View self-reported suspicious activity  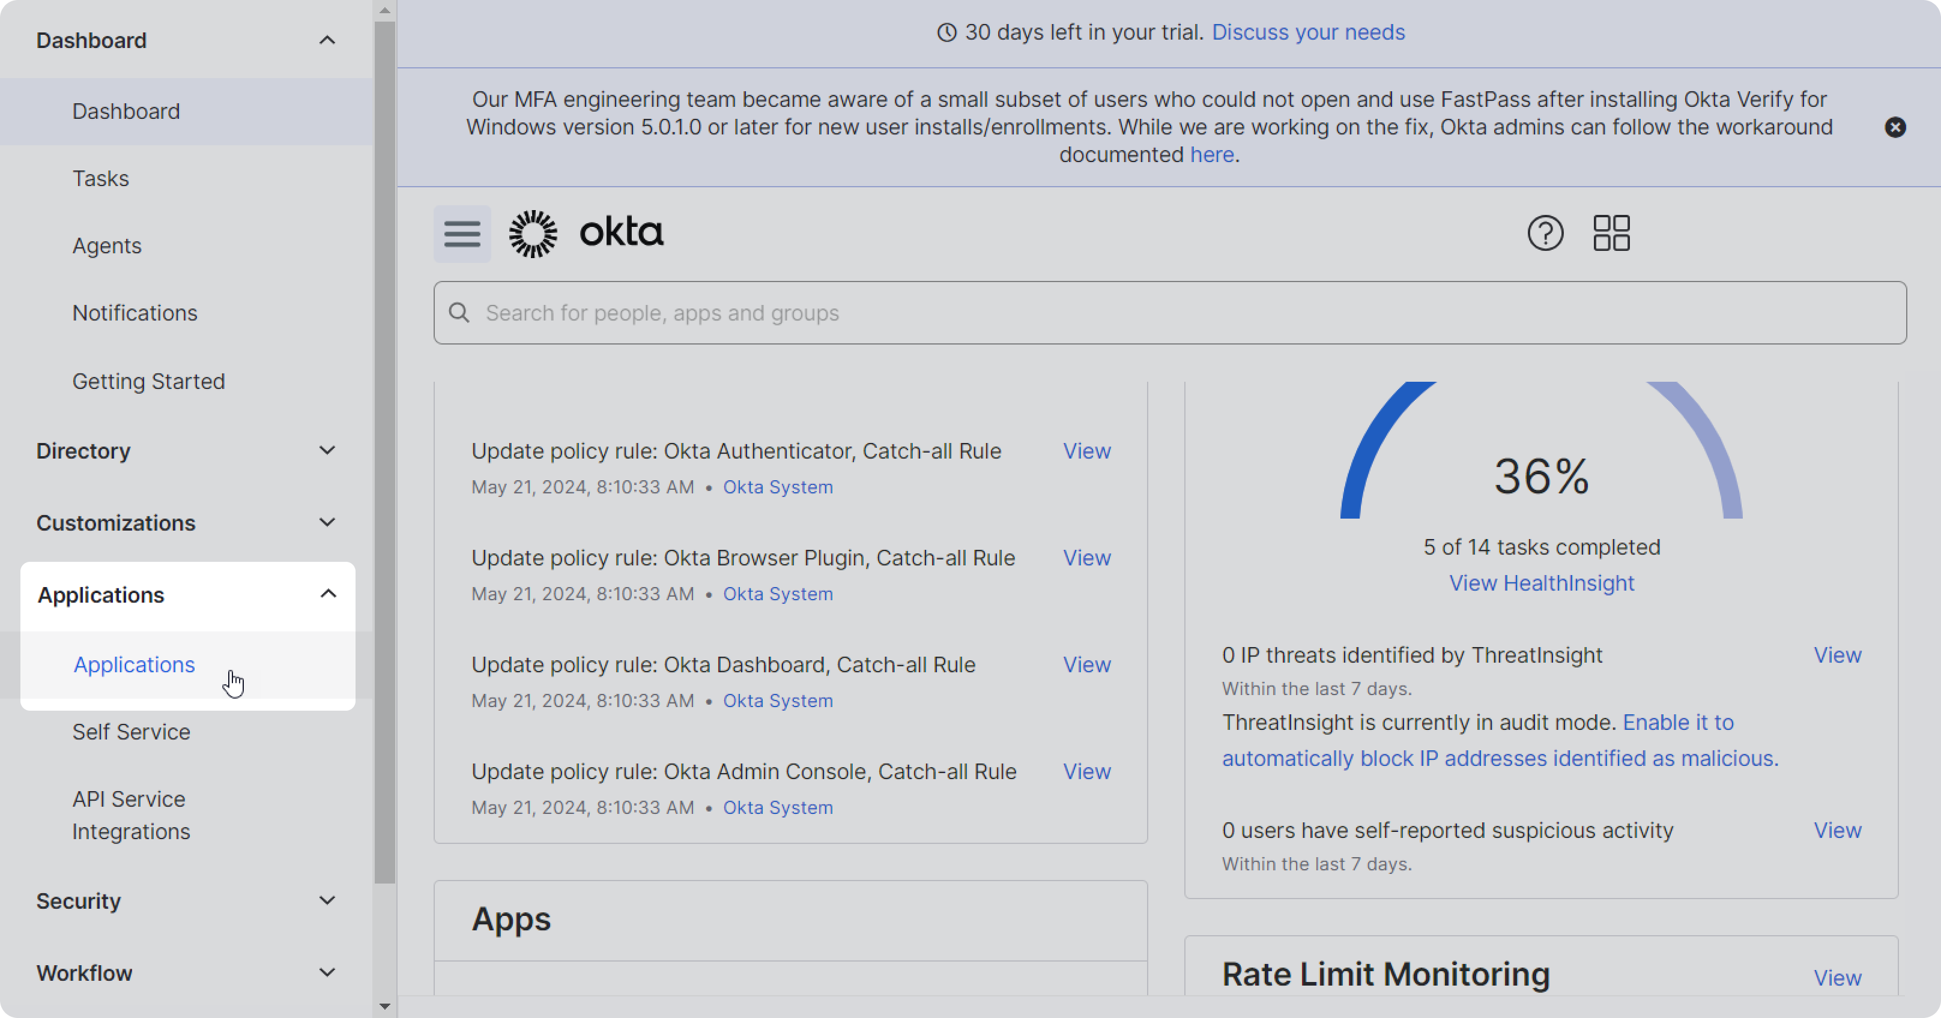[x=1837, y=831]
